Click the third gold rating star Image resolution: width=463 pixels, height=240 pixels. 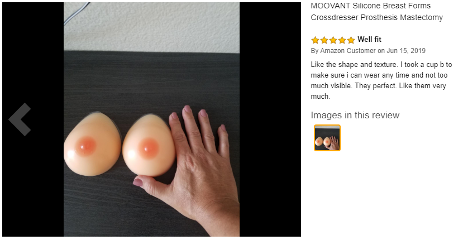[x=333, y=40]
